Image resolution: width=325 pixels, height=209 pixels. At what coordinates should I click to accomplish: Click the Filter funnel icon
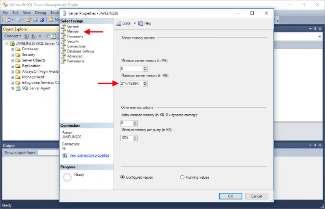pos(47,36)
